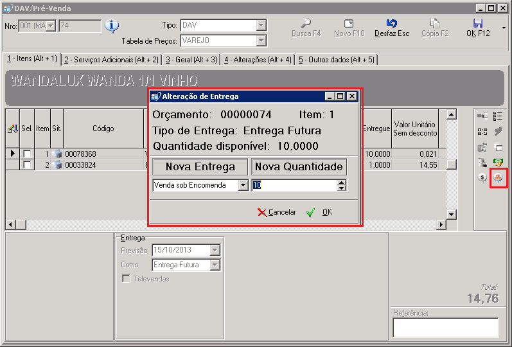Open the Venda sob Encomenda dropdown
The height and width of the screenshot is (347, 512).
pyautogui.click(x=243, y=185)
